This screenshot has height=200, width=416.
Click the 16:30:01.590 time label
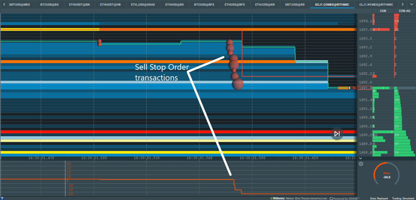pyautogui.click(x=253, y=158)
